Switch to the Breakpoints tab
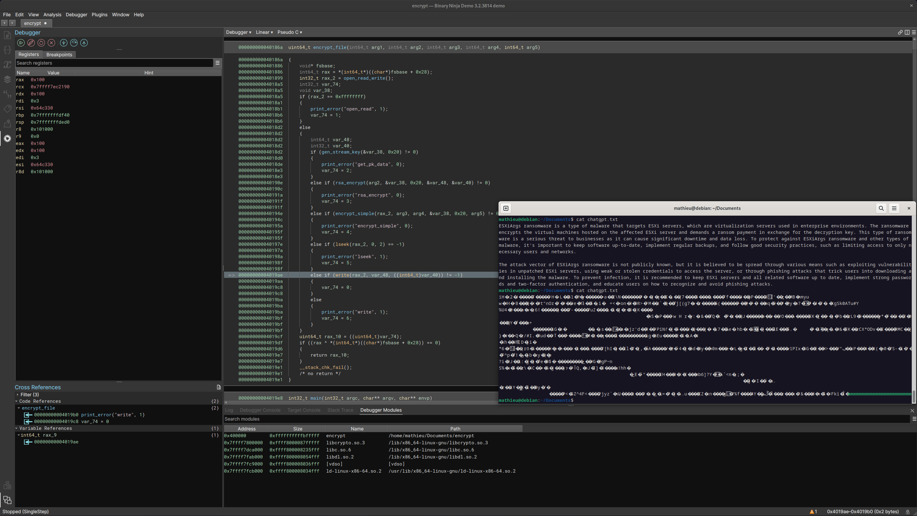The width and height of the screenshot is (917, 516). (x=59, y=54)
